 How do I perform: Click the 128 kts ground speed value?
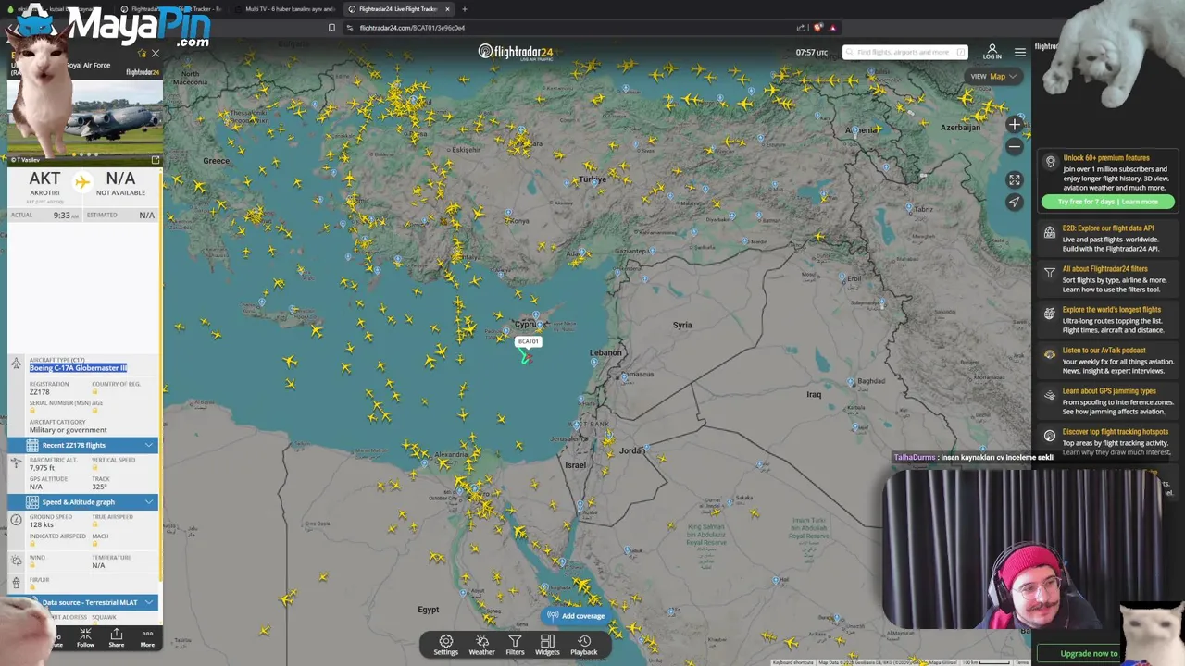point(42,524)
